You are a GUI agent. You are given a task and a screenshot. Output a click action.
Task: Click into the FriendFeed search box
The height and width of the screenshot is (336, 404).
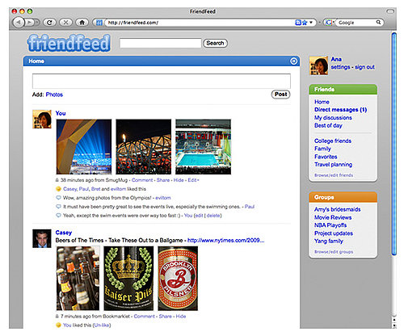pyautogui.click(x=161, y=43)
